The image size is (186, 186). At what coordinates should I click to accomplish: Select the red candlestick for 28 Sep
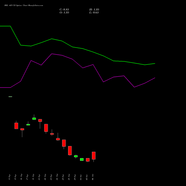(x=70, y=151)
